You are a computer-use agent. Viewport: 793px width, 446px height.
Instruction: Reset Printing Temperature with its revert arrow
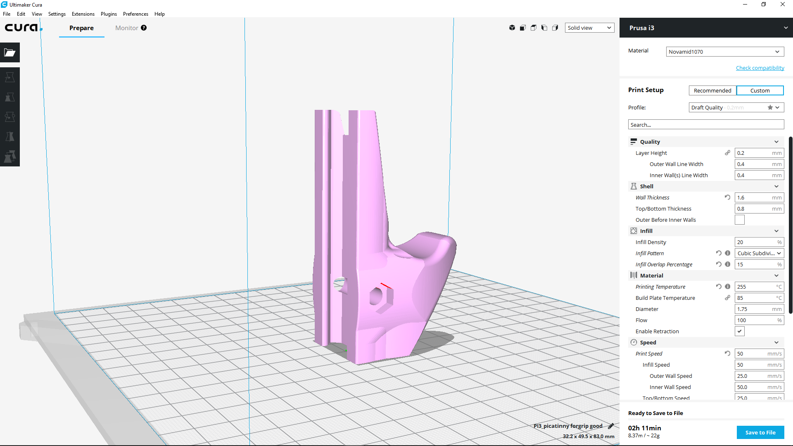point(719,287)
